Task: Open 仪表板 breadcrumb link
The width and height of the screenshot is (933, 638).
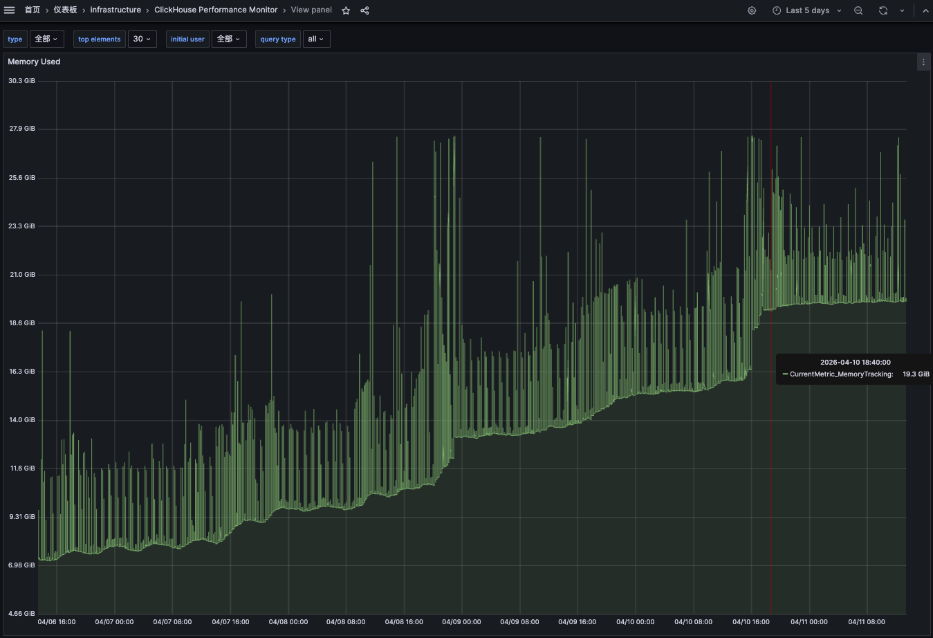Action: click(x=66, y=10)
